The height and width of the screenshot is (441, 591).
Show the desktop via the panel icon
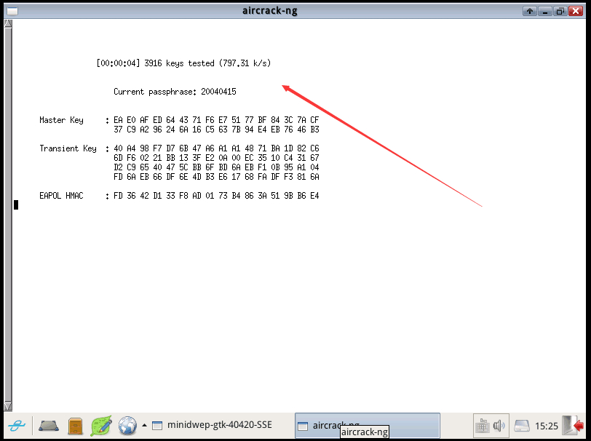point(49,426)
